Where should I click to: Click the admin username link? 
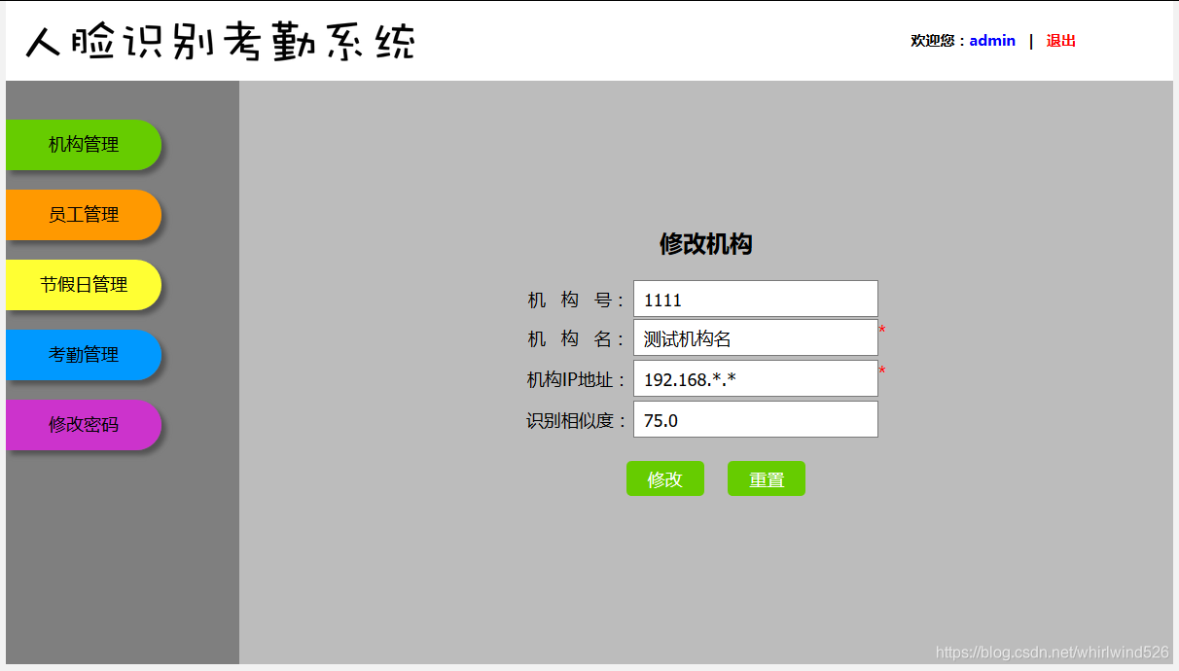[x=992, y=40]
